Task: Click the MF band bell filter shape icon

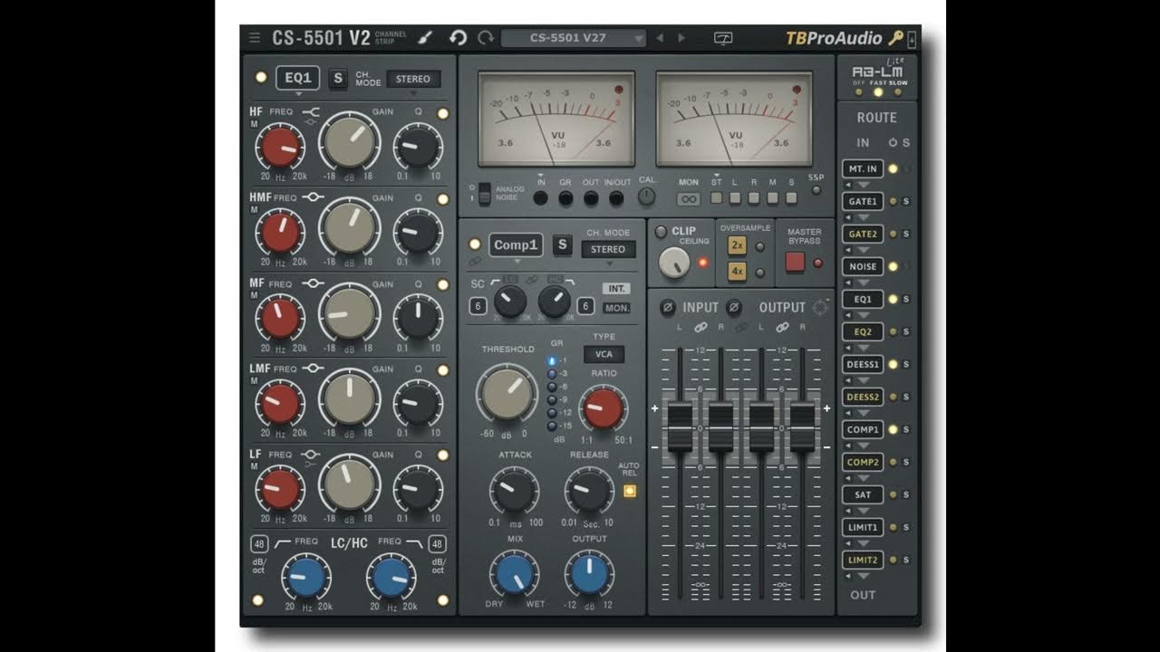Action: click(314, 283)
